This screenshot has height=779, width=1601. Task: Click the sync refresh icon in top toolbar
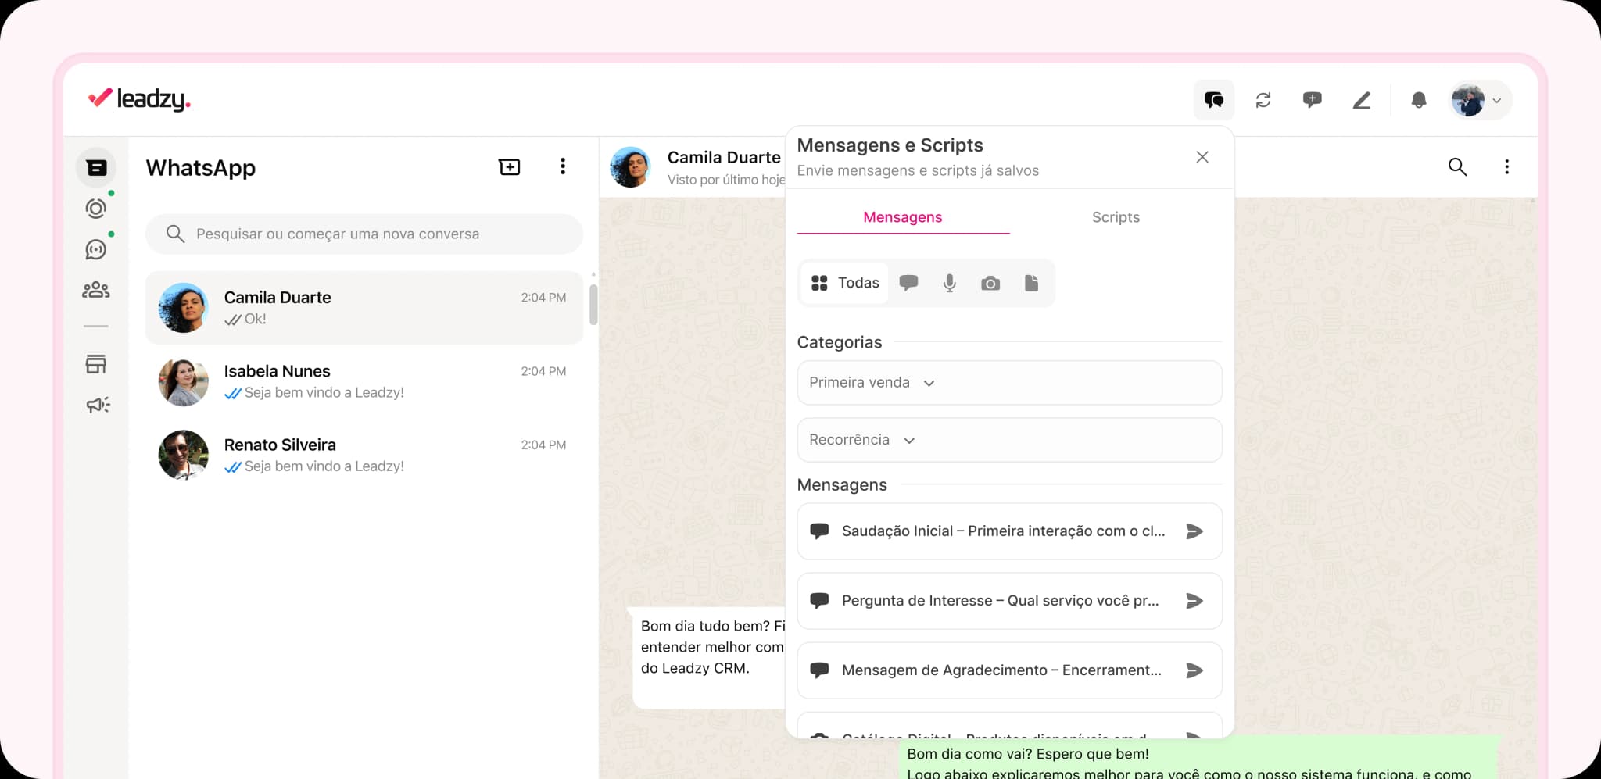click(x=1263, y=100)
